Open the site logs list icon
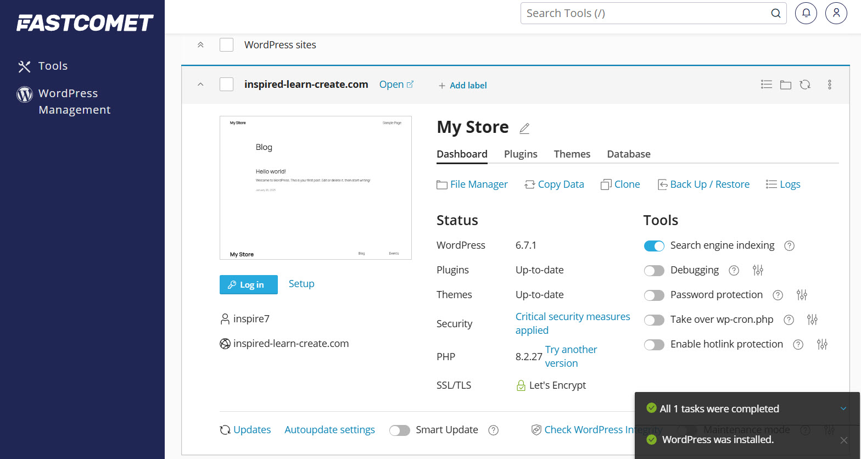This screenshot has height=459, width=861. (x=767, y=85)
